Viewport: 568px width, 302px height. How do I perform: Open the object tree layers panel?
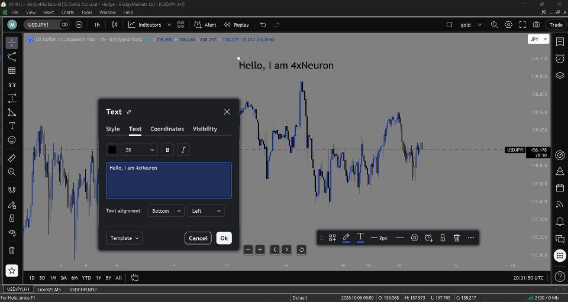(560, 75)
